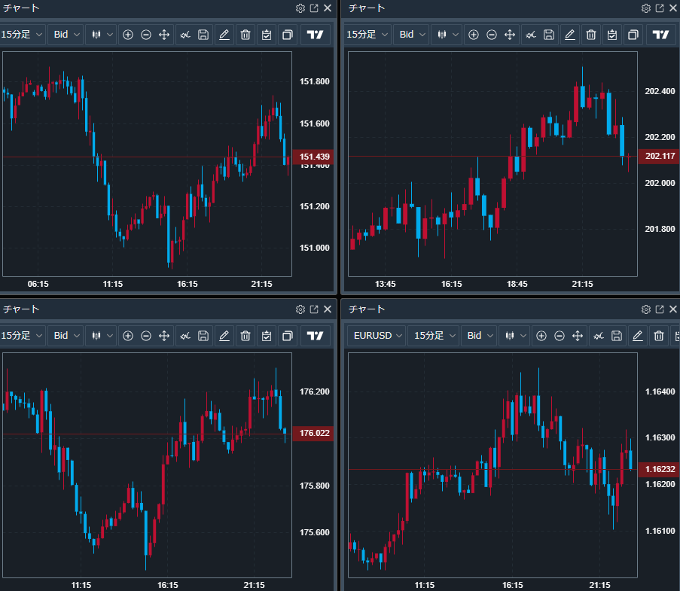Click the TradingView logo button in the top-left chart
The image size is (680, 591).
pos(316,35)
